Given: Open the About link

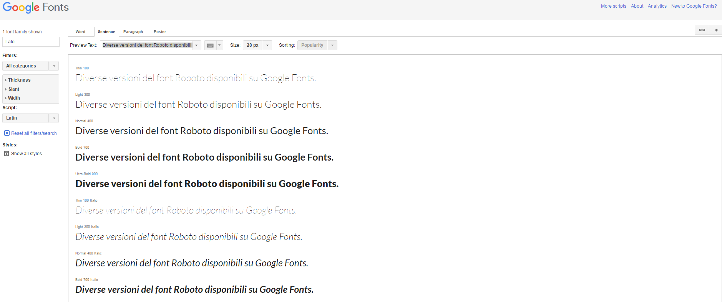Looking at the screenshot, I should (x=637, y=6).
